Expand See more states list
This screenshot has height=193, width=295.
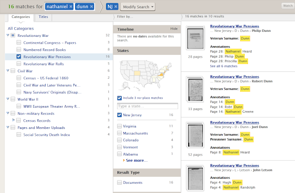click(136, 160)
